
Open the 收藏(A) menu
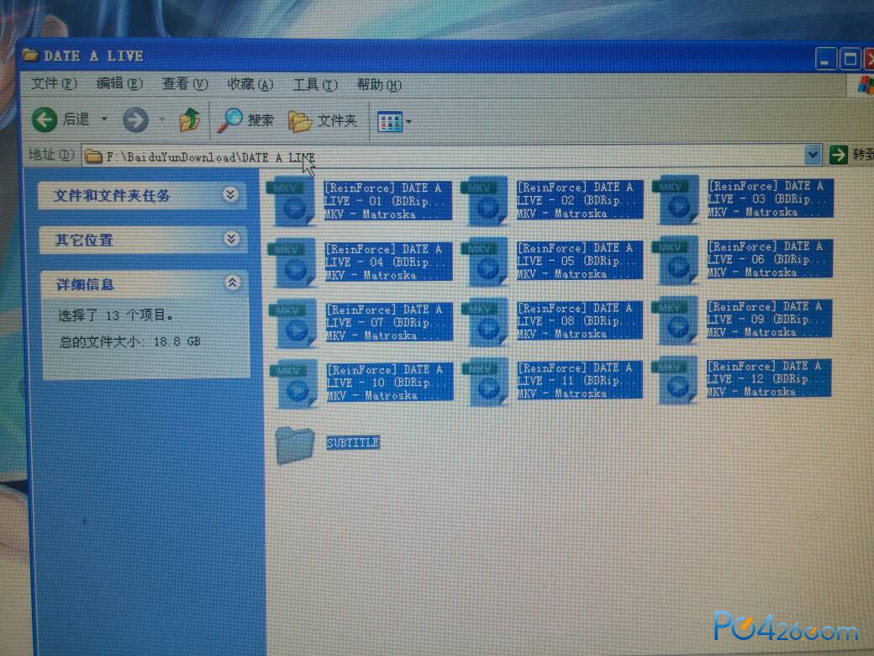[250, 85]
